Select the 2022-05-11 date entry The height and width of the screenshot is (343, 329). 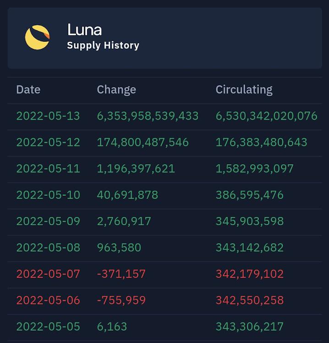pyautogui.click(x=48, y=169)
